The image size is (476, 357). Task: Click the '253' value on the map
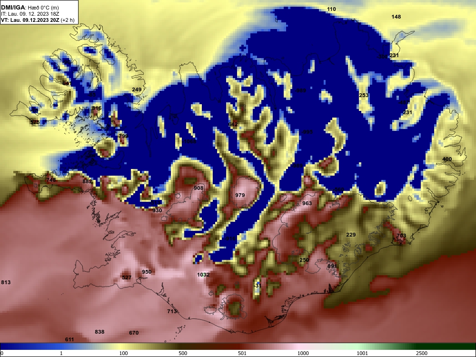coord(364,95)
